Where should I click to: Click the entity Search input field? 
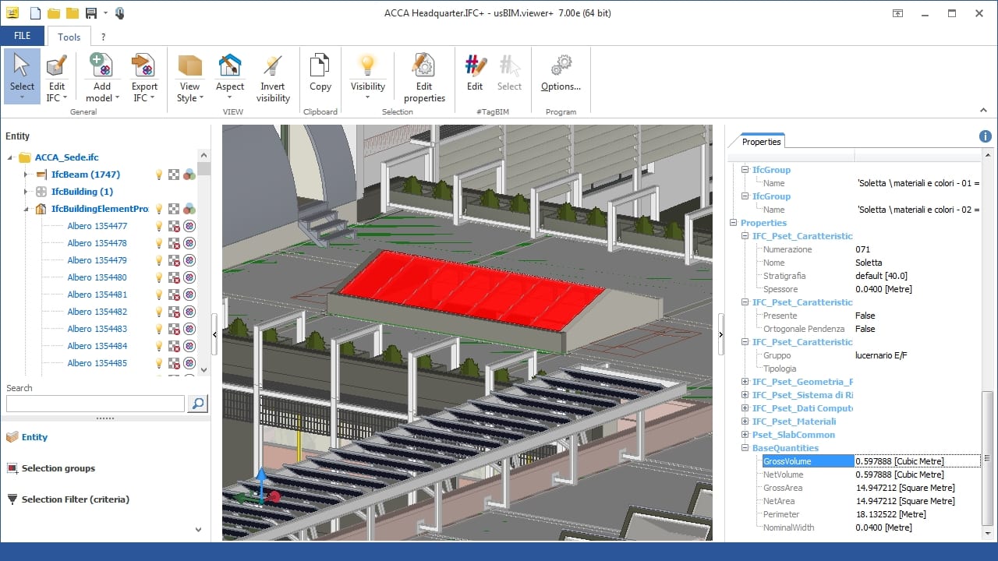point(95,404)
